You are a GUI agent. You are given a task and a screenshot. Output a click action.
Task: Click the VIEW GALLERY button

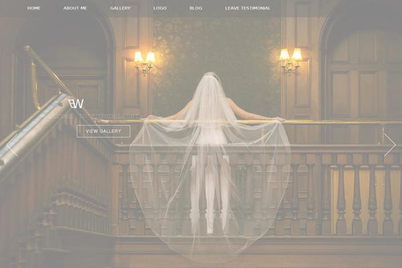point(103,131)
